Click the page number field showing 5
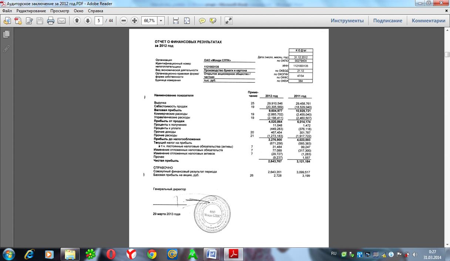450x261 pixels. 98,21
